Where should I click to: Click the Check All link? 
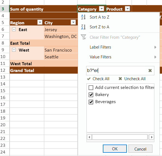pyautogui.click(x=101, y=79)
